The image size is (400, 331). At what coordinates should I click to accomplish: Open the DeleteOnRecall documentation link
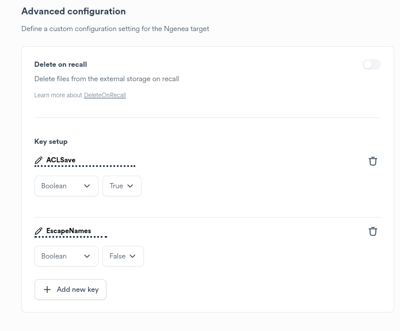click(105, 95)
